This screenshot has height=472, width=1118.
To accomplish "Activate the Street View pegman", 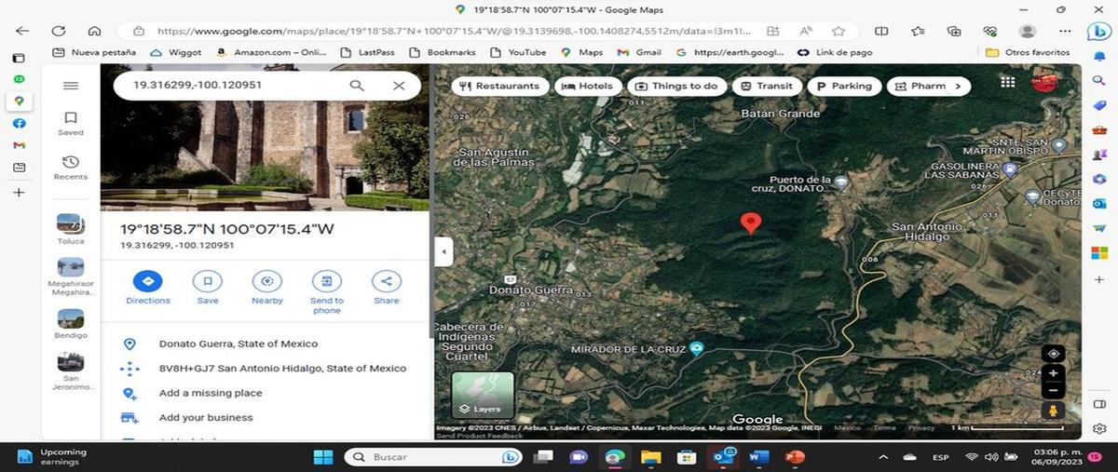I will [1053, 411].
